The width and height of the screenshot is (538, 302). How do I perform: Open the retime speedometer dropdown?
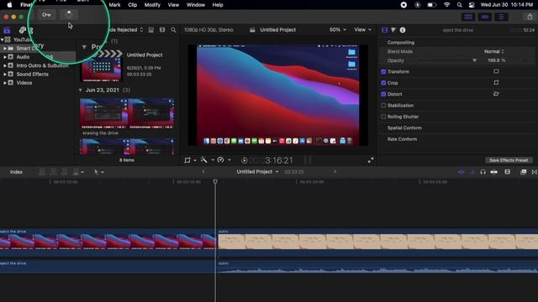click(224, 160)
